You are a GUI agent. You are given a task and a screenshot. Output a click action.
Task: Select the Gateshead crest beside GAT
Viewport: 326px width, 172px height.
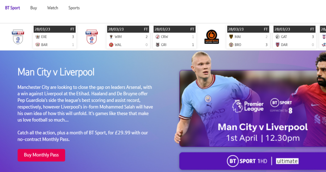(277, 37)
